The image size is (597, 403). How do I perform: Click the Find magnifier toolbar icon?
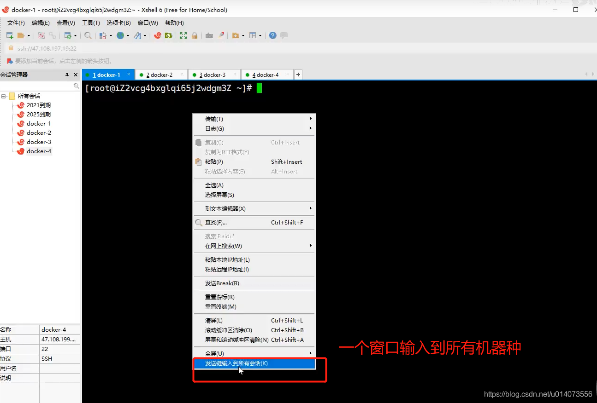(88, 35)
